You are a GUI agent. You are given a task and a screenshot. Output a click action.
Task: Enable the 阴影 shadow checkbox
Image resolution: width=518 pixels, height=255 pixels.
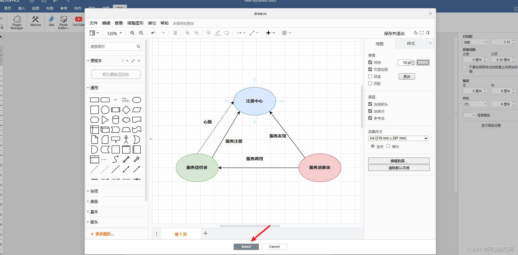370,83
